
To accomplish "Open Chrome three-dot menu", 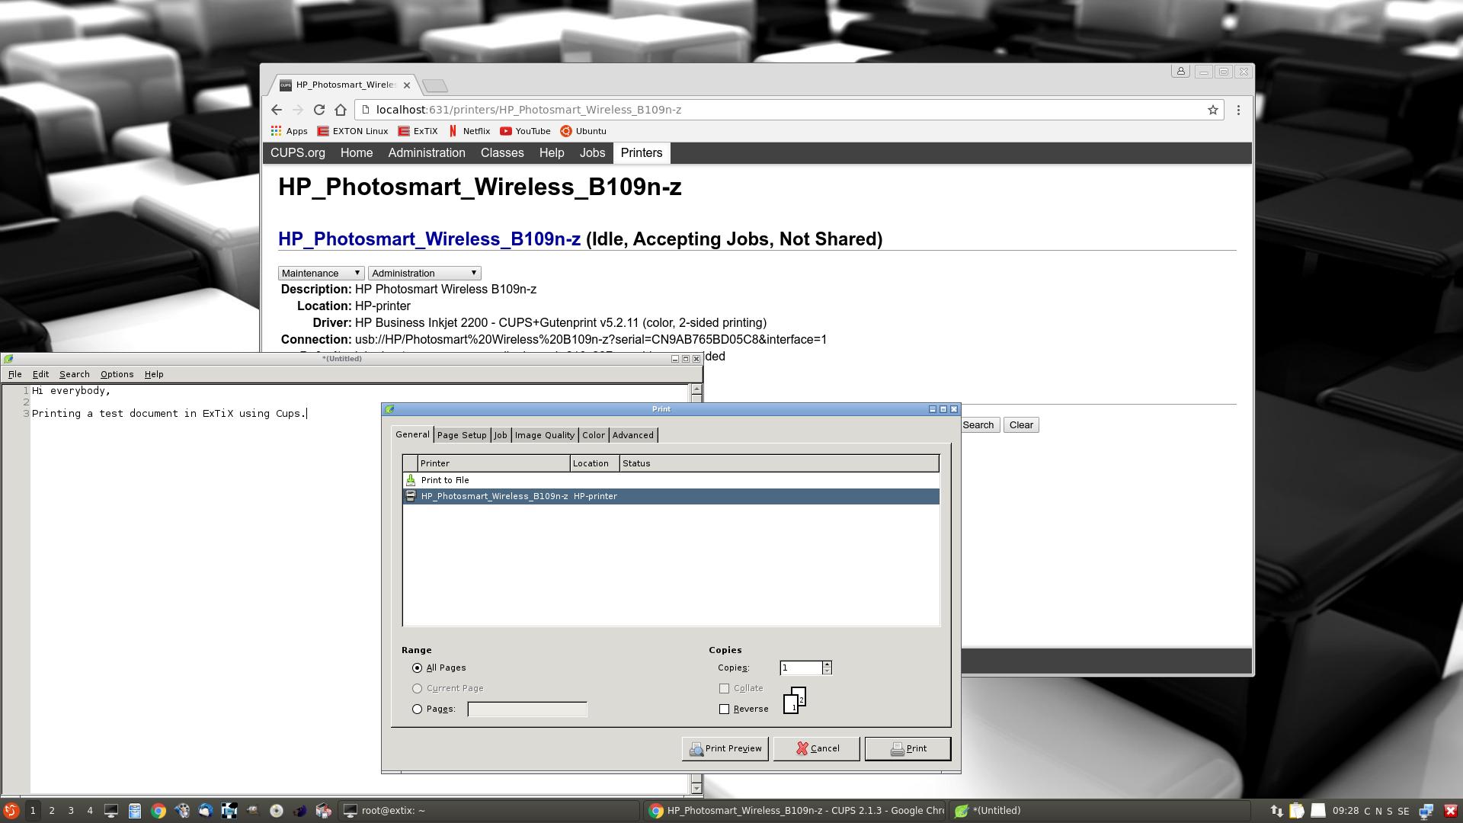I will tap(1238, 110).
